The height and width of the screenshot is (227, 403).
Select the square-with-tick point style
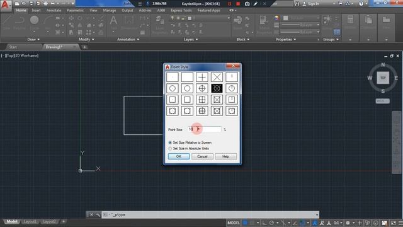232,100
